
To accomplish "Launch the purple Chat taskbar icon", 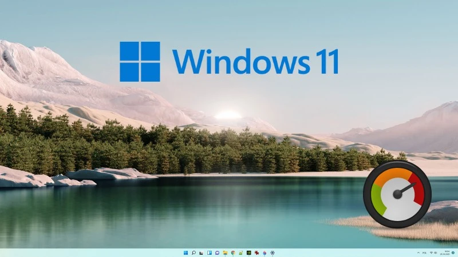I will coord(218,252).
